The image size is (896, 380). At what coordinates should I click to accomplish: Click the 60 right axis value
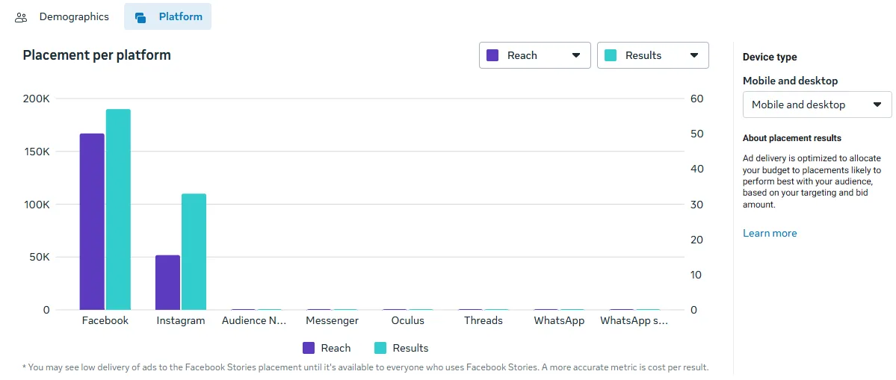tap(696, 99)
